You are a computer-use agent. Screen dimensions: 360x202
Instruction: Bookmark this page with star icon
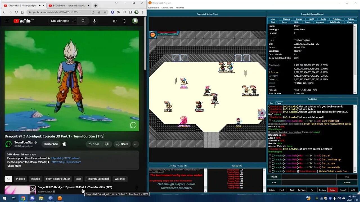pos(105,12)
